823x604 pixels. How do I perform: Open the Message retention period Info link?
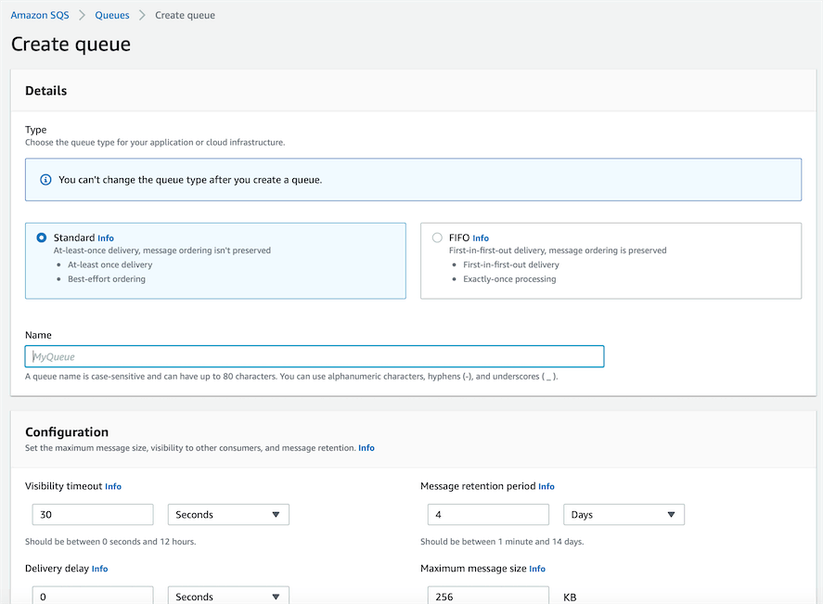pos(547,486)
